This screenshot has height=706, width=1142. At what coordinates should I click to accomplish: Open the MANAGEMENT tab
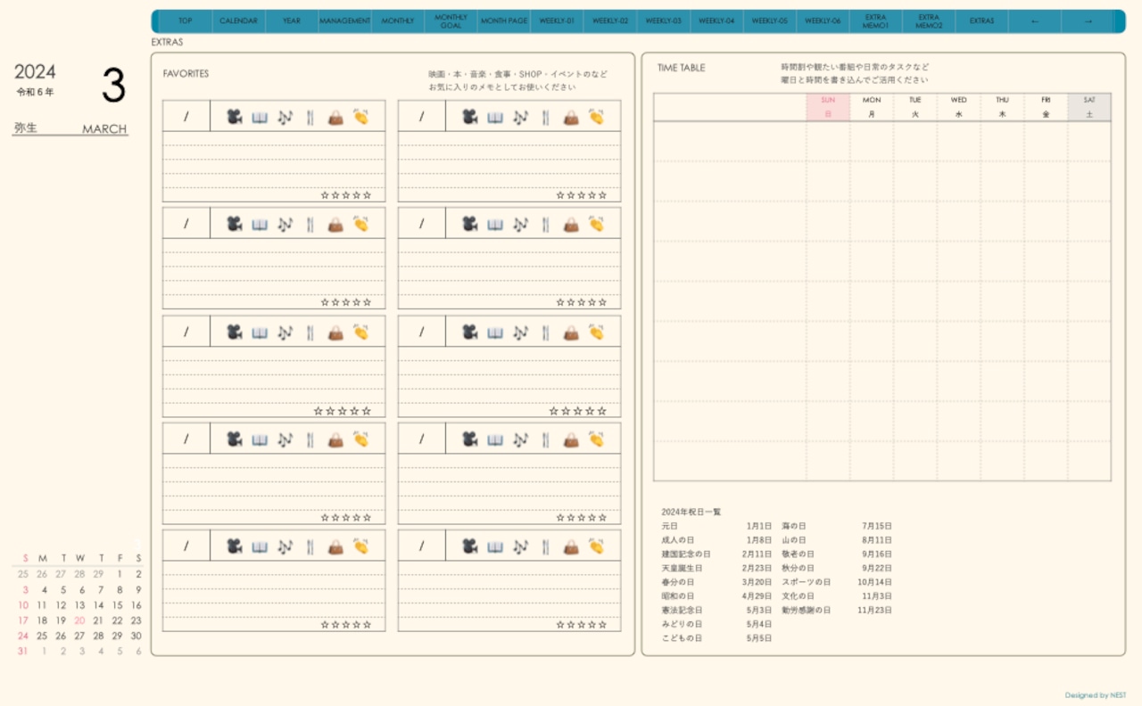tap(344, 21)
